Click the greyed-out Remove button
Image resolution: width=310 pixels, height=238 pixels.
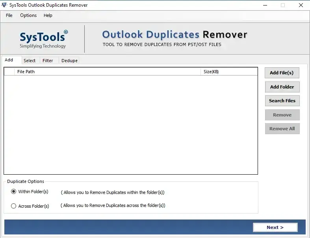coord(282,115)
